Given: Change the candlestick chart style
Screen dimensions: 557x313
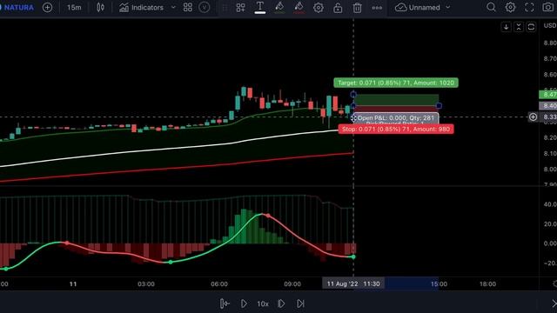Looking at the screenshot, I should tap(101, 8).
